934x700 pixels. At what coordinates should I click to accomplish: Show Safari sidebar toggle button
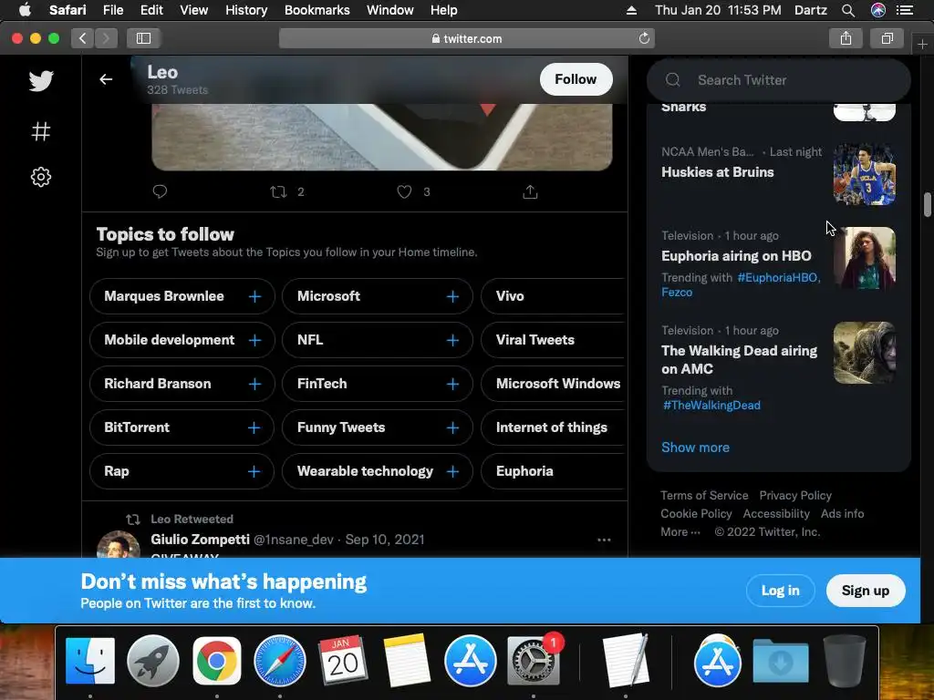tap(143, 38)
